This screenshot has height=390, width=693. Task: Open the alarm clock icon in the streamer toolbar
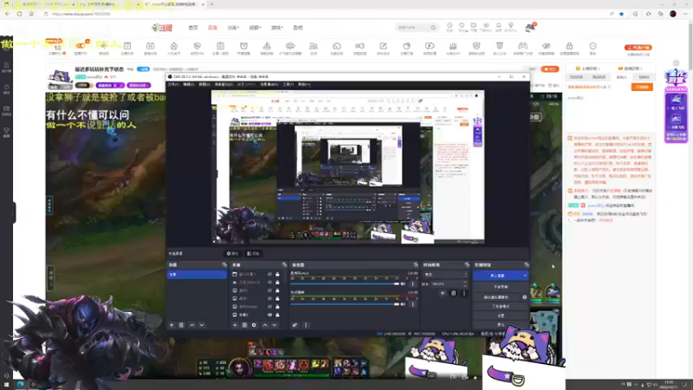(x=243, y=46)
